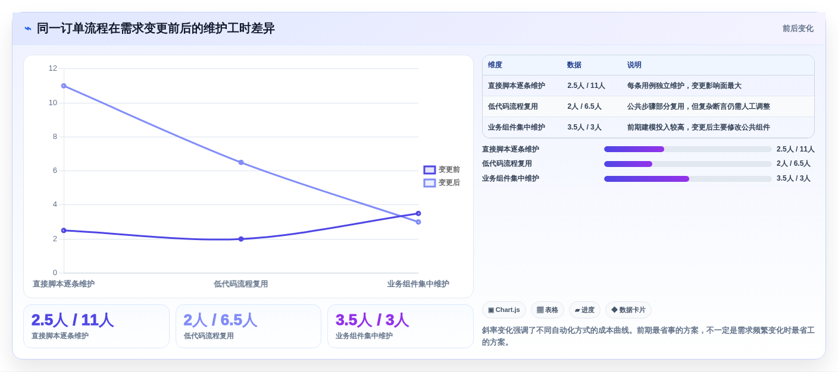This screenshot has width=838, height=372.
Task: Toggle the 变更前 legend entry
Action: 442,169
